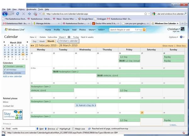The image size is (189, 136).
Task: Click Highlight all in the find bar
Action: point(63,129)
